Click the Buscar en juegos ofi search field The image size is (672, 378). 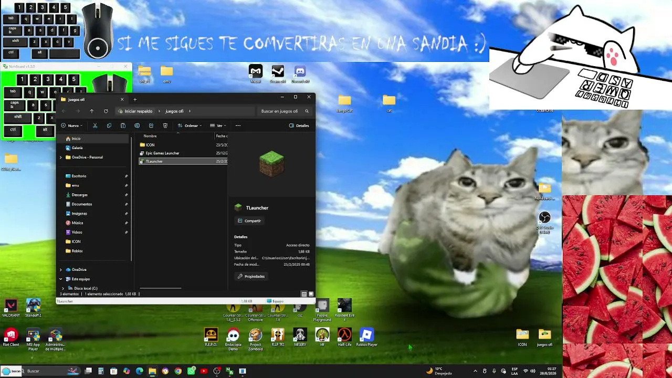[285, 111]
